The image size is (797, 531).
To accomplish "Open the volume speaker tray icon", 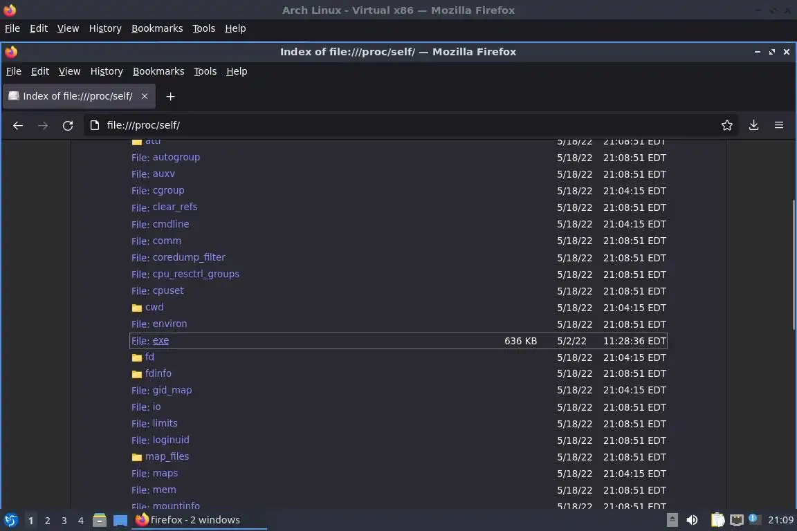I will 692,521.
